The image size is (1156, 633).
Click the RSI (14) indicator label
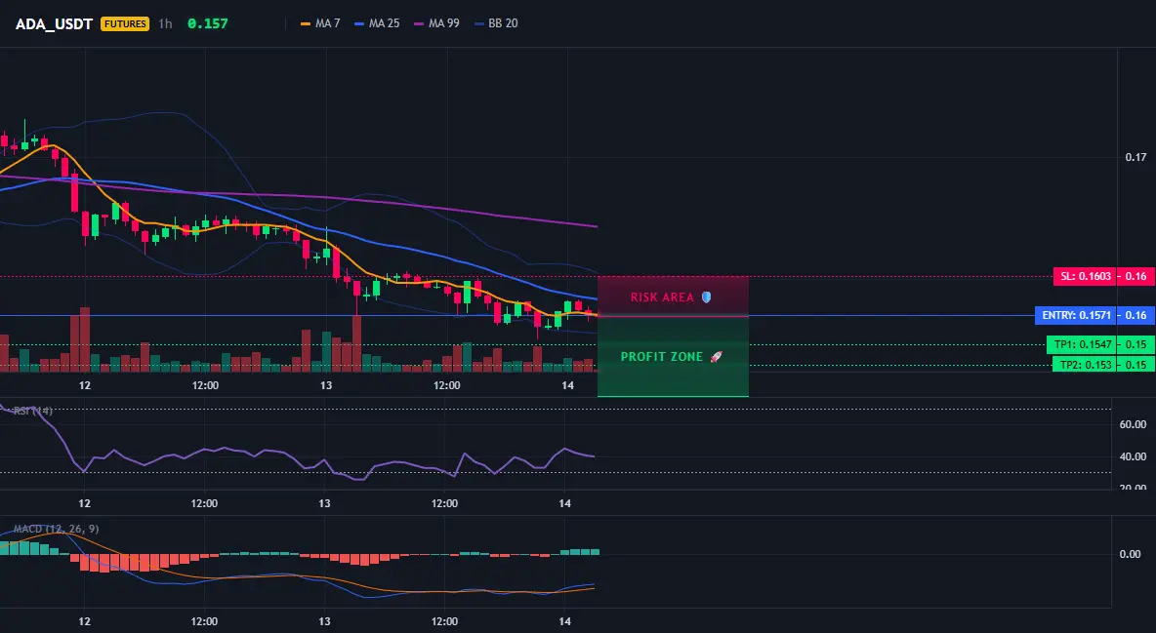click(32, 411)
